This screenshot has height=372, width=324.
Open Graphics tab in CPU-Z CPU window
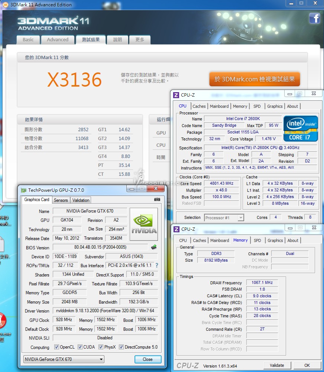pos(275,106)
